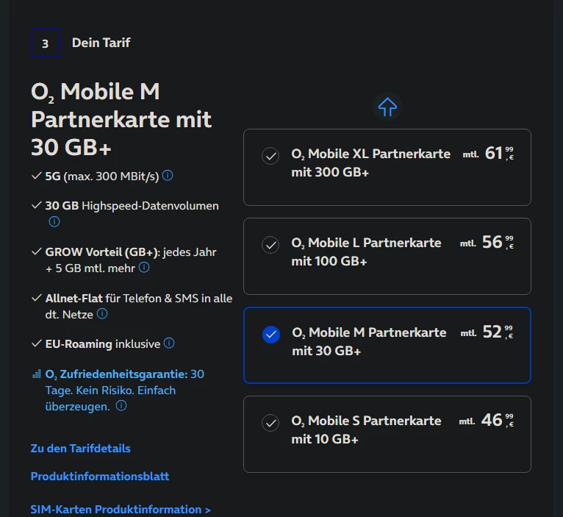The image size is (563, 517).
Task: Open info icon next to EU-Roaming inklusive
Action: click(169, 343)
